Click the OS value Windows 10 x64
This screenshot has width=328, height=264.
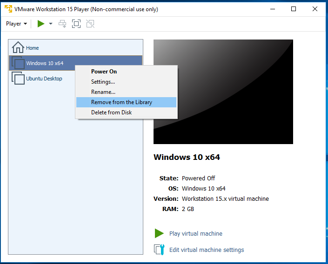(203, 189)
